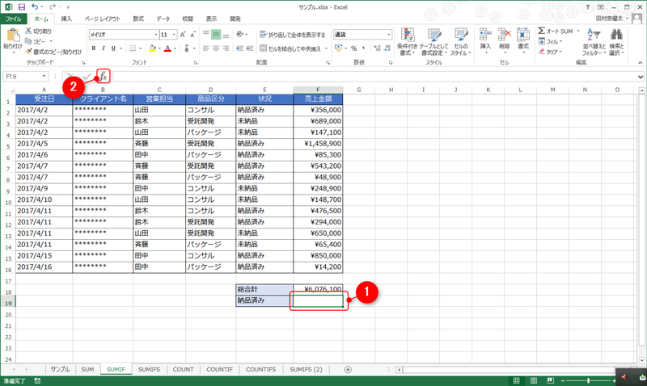This screenshot has height=386, width=647.
Task: Switch to Page Break Preview icon
Action: coord(550,380)
